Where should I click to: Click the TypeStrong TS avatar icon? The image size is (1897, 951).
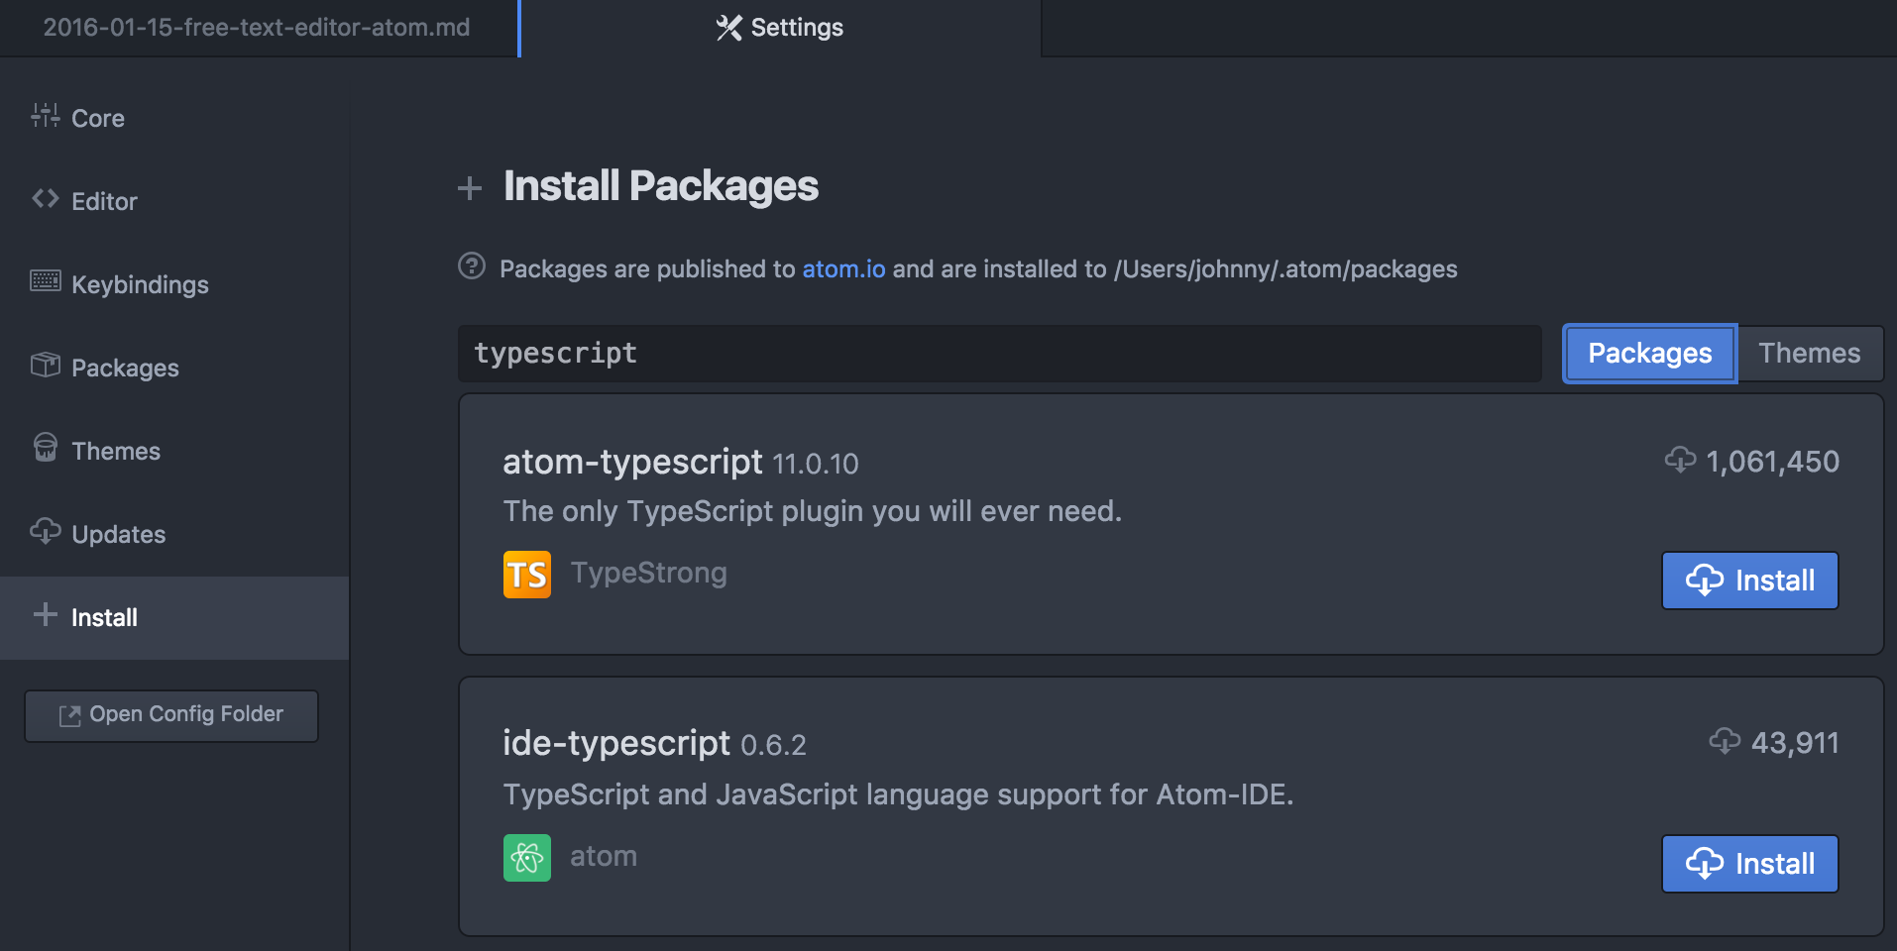(x=527, y=575)
